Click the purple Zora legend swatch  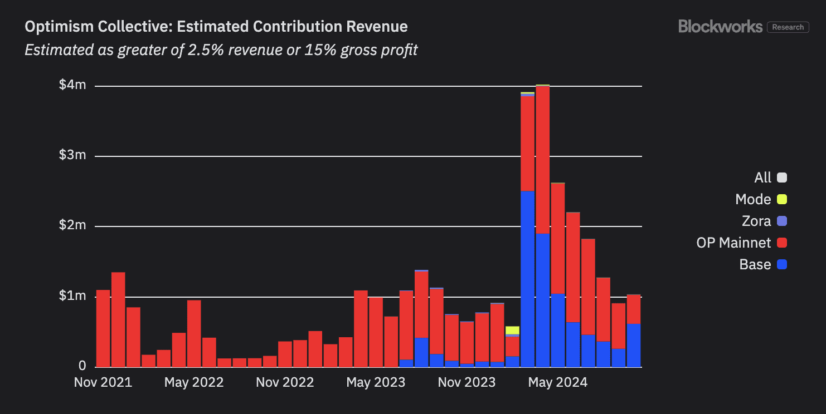point(782,221)
